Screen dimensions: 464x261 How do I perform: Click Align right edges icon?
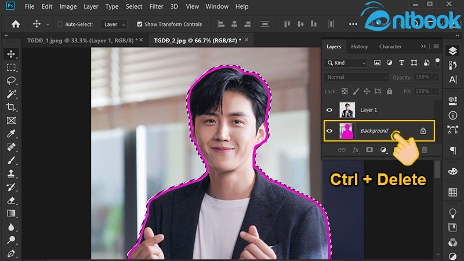(x=248, y=24)
